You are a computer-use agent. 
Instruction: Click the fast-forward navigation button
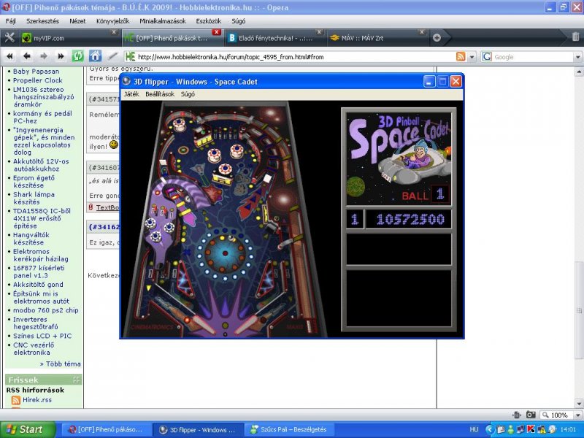click(x=61, y=57)
